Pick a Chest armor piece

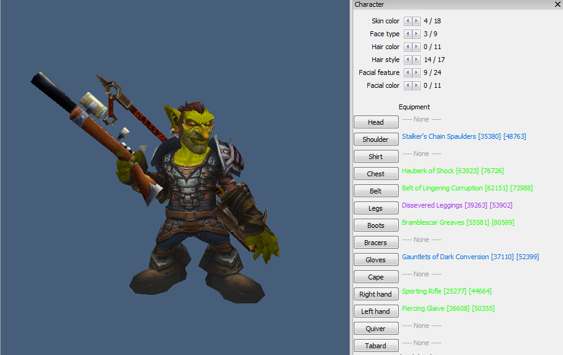376,174
